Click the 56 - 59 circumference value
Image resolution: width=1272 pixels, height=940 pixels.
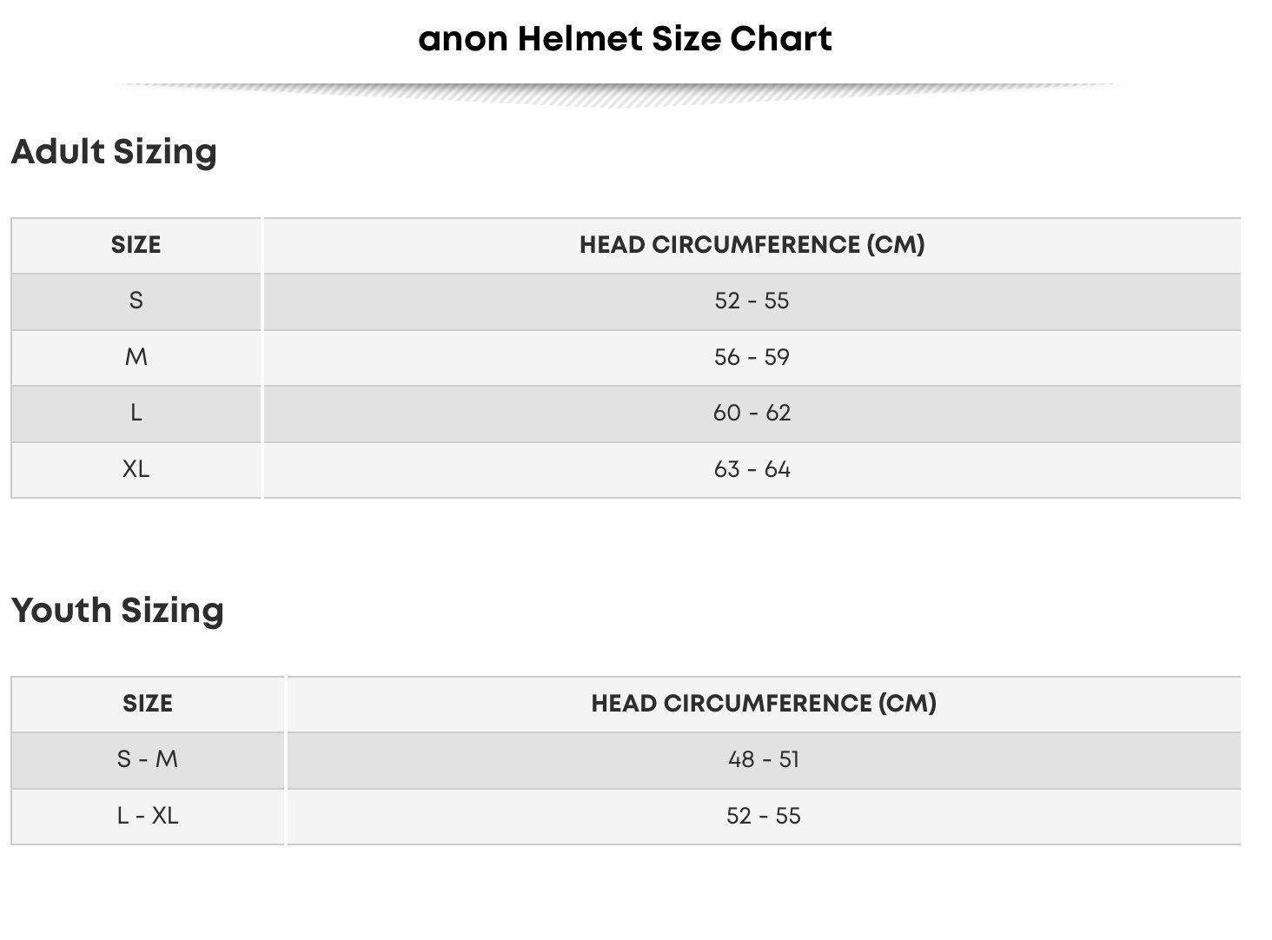coord(752,357)
